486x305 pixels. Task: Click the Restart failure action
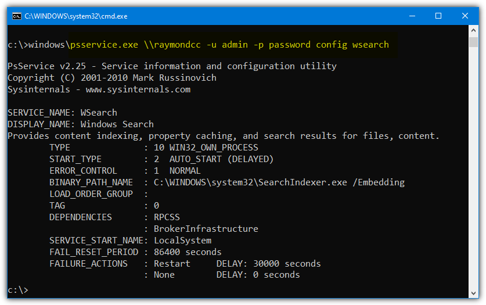pyautogui.click(x=172, y=264)
